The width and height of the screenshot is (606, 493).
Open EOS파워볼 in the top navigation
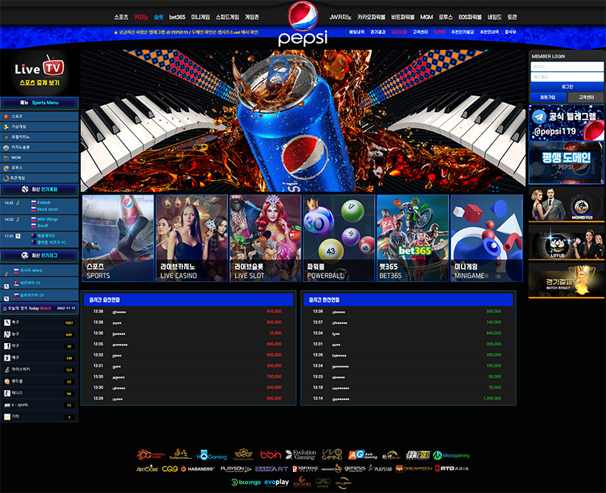tap(470, 17)
